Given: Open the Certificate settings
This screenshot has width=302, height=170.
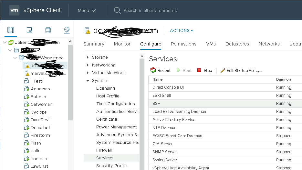Looking at the screenshot, I should click(107, 119).
